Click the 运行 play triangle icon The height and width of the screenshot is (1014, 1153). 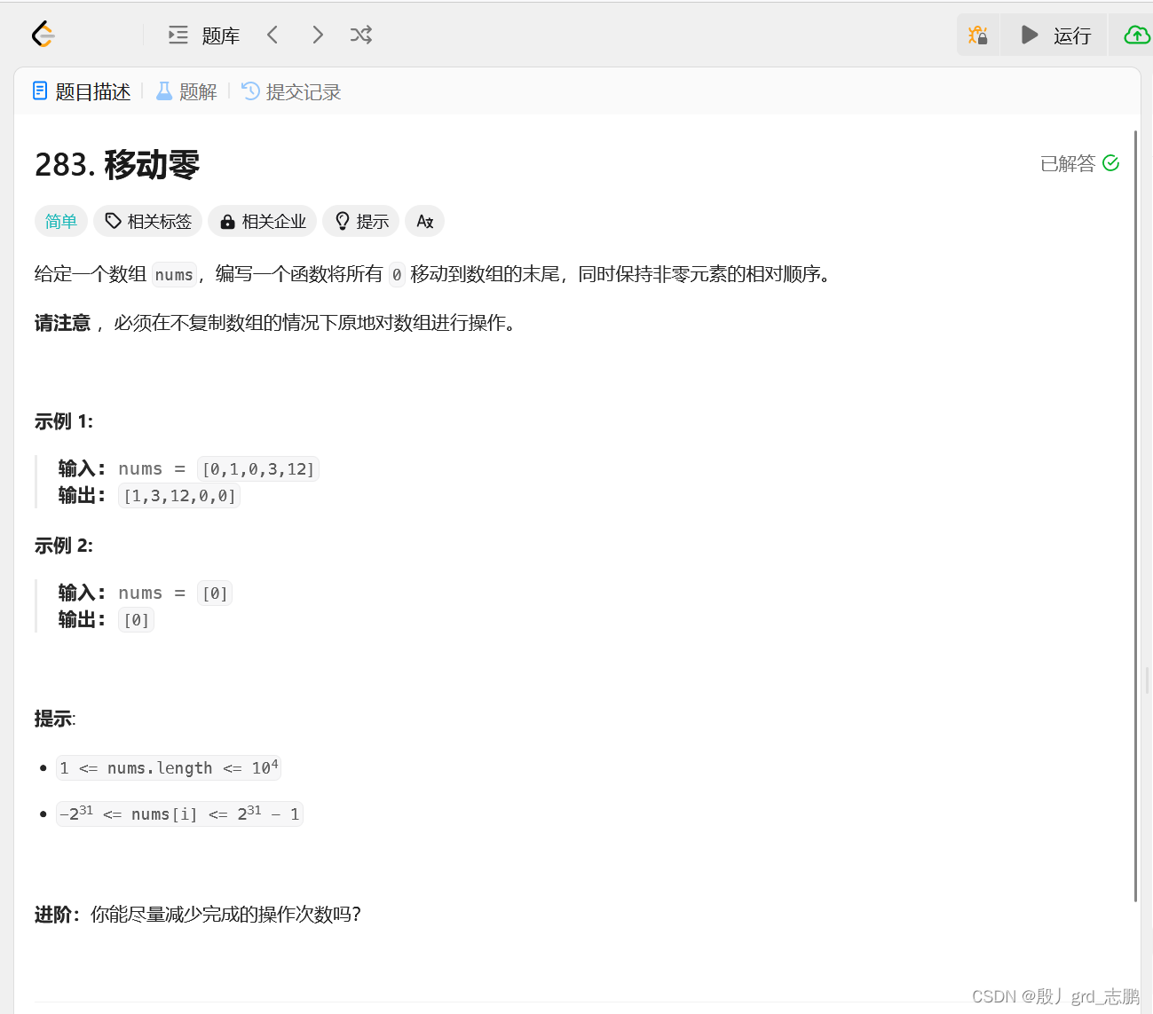click(x=1030, y=35)
